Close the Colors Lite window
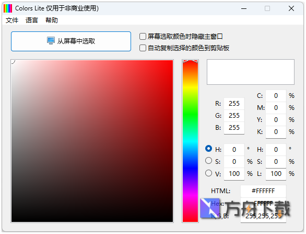 point(291,8)
